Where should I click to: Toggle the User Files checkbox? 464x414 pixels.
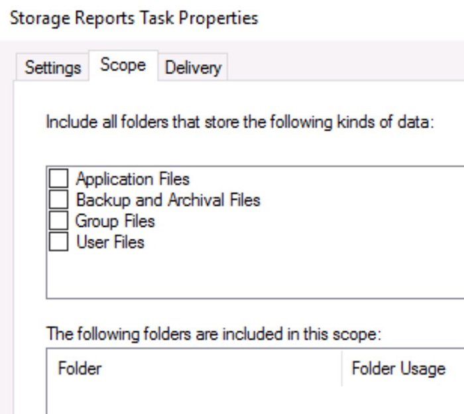coord(60,242)
